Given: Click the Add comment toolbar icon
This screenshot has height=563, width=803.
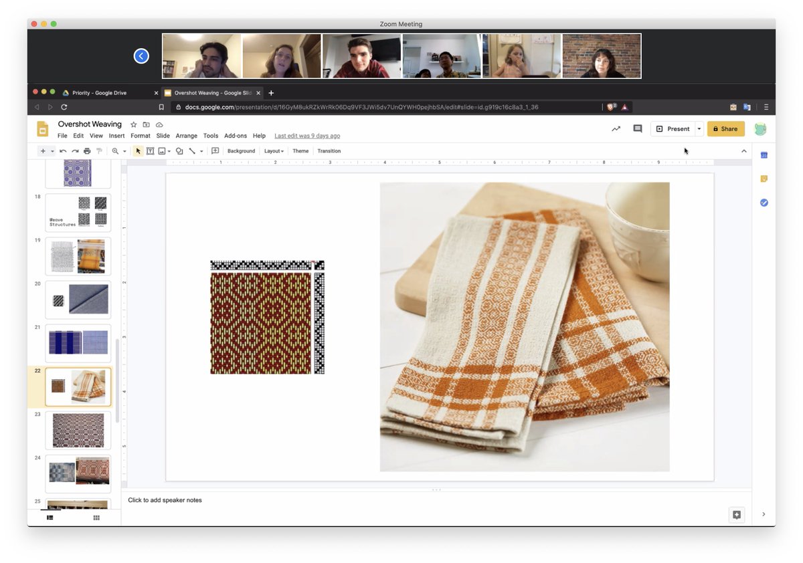Looking at the screenshot, I should (x=215, y=151).
